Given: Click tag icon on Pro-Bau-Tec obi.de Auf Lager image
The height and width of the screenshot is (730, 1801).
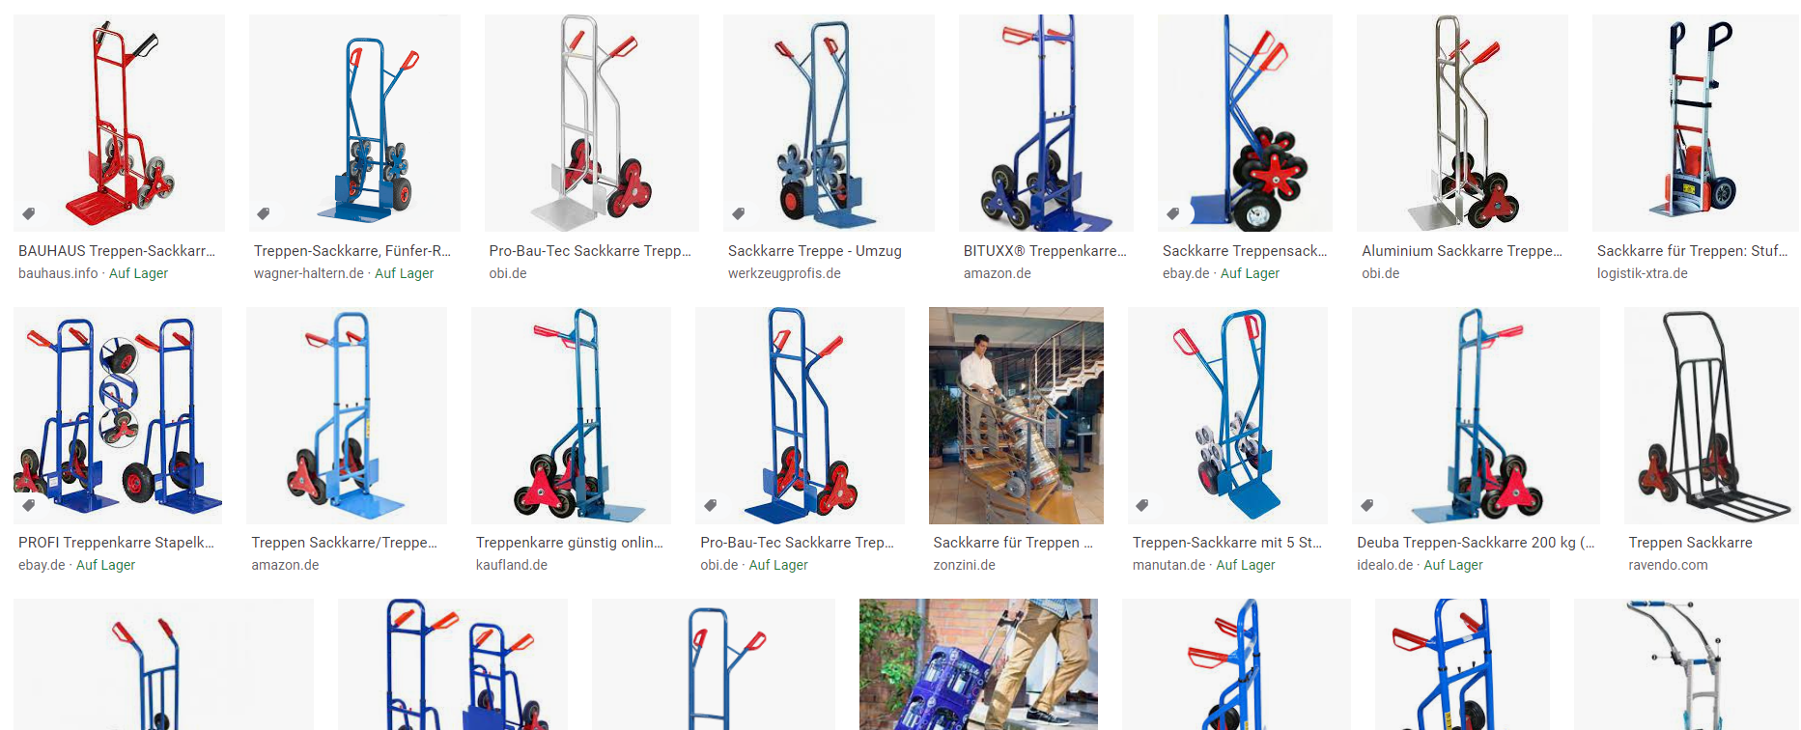Looking at the screenshot, I should (x=711, y=505).
